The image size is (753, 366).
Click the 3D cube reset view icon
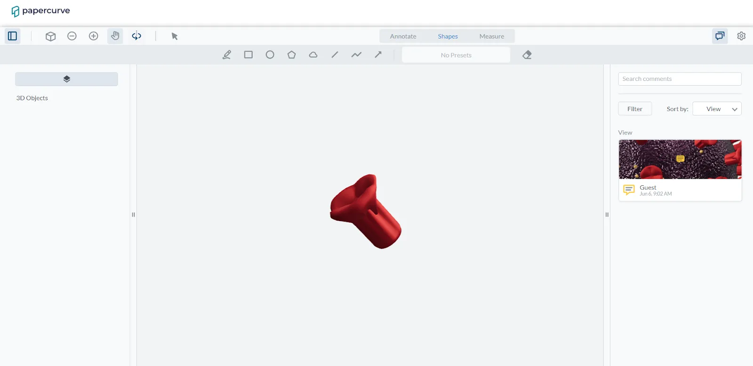pos(50,36)
